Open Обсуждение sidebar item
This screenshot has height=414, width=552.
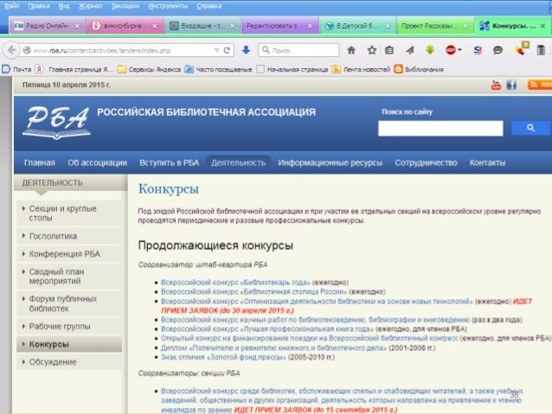[x=69, y=362]
